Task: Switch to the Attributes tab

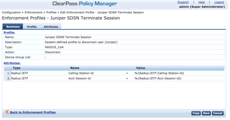Action: click(51, 27)
